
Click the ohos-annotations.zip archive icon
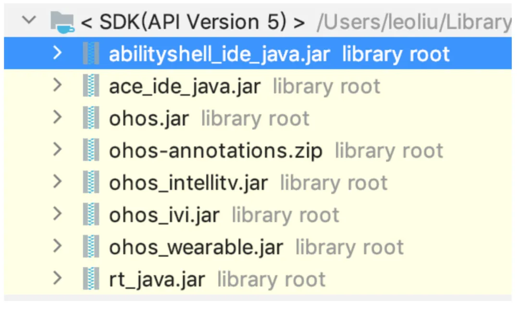90,151
